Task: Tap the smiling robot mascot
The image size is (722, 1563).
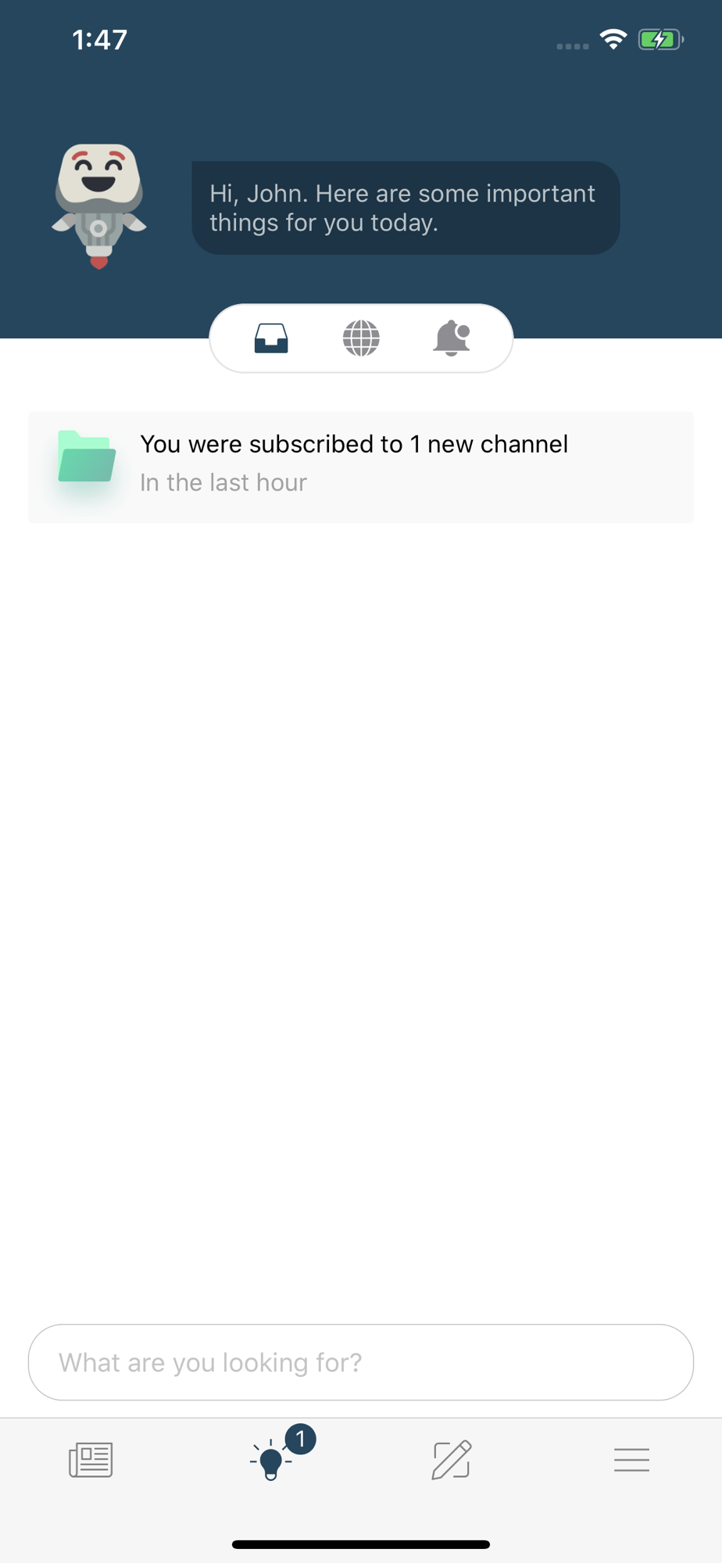Action: pyautogui.click(x=99, y=206)
